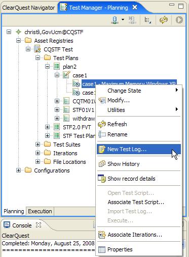The width and height of the screenshot is (189, 257).
Task: Open the Utilities submenu
Action: click(x=139, y=110)
